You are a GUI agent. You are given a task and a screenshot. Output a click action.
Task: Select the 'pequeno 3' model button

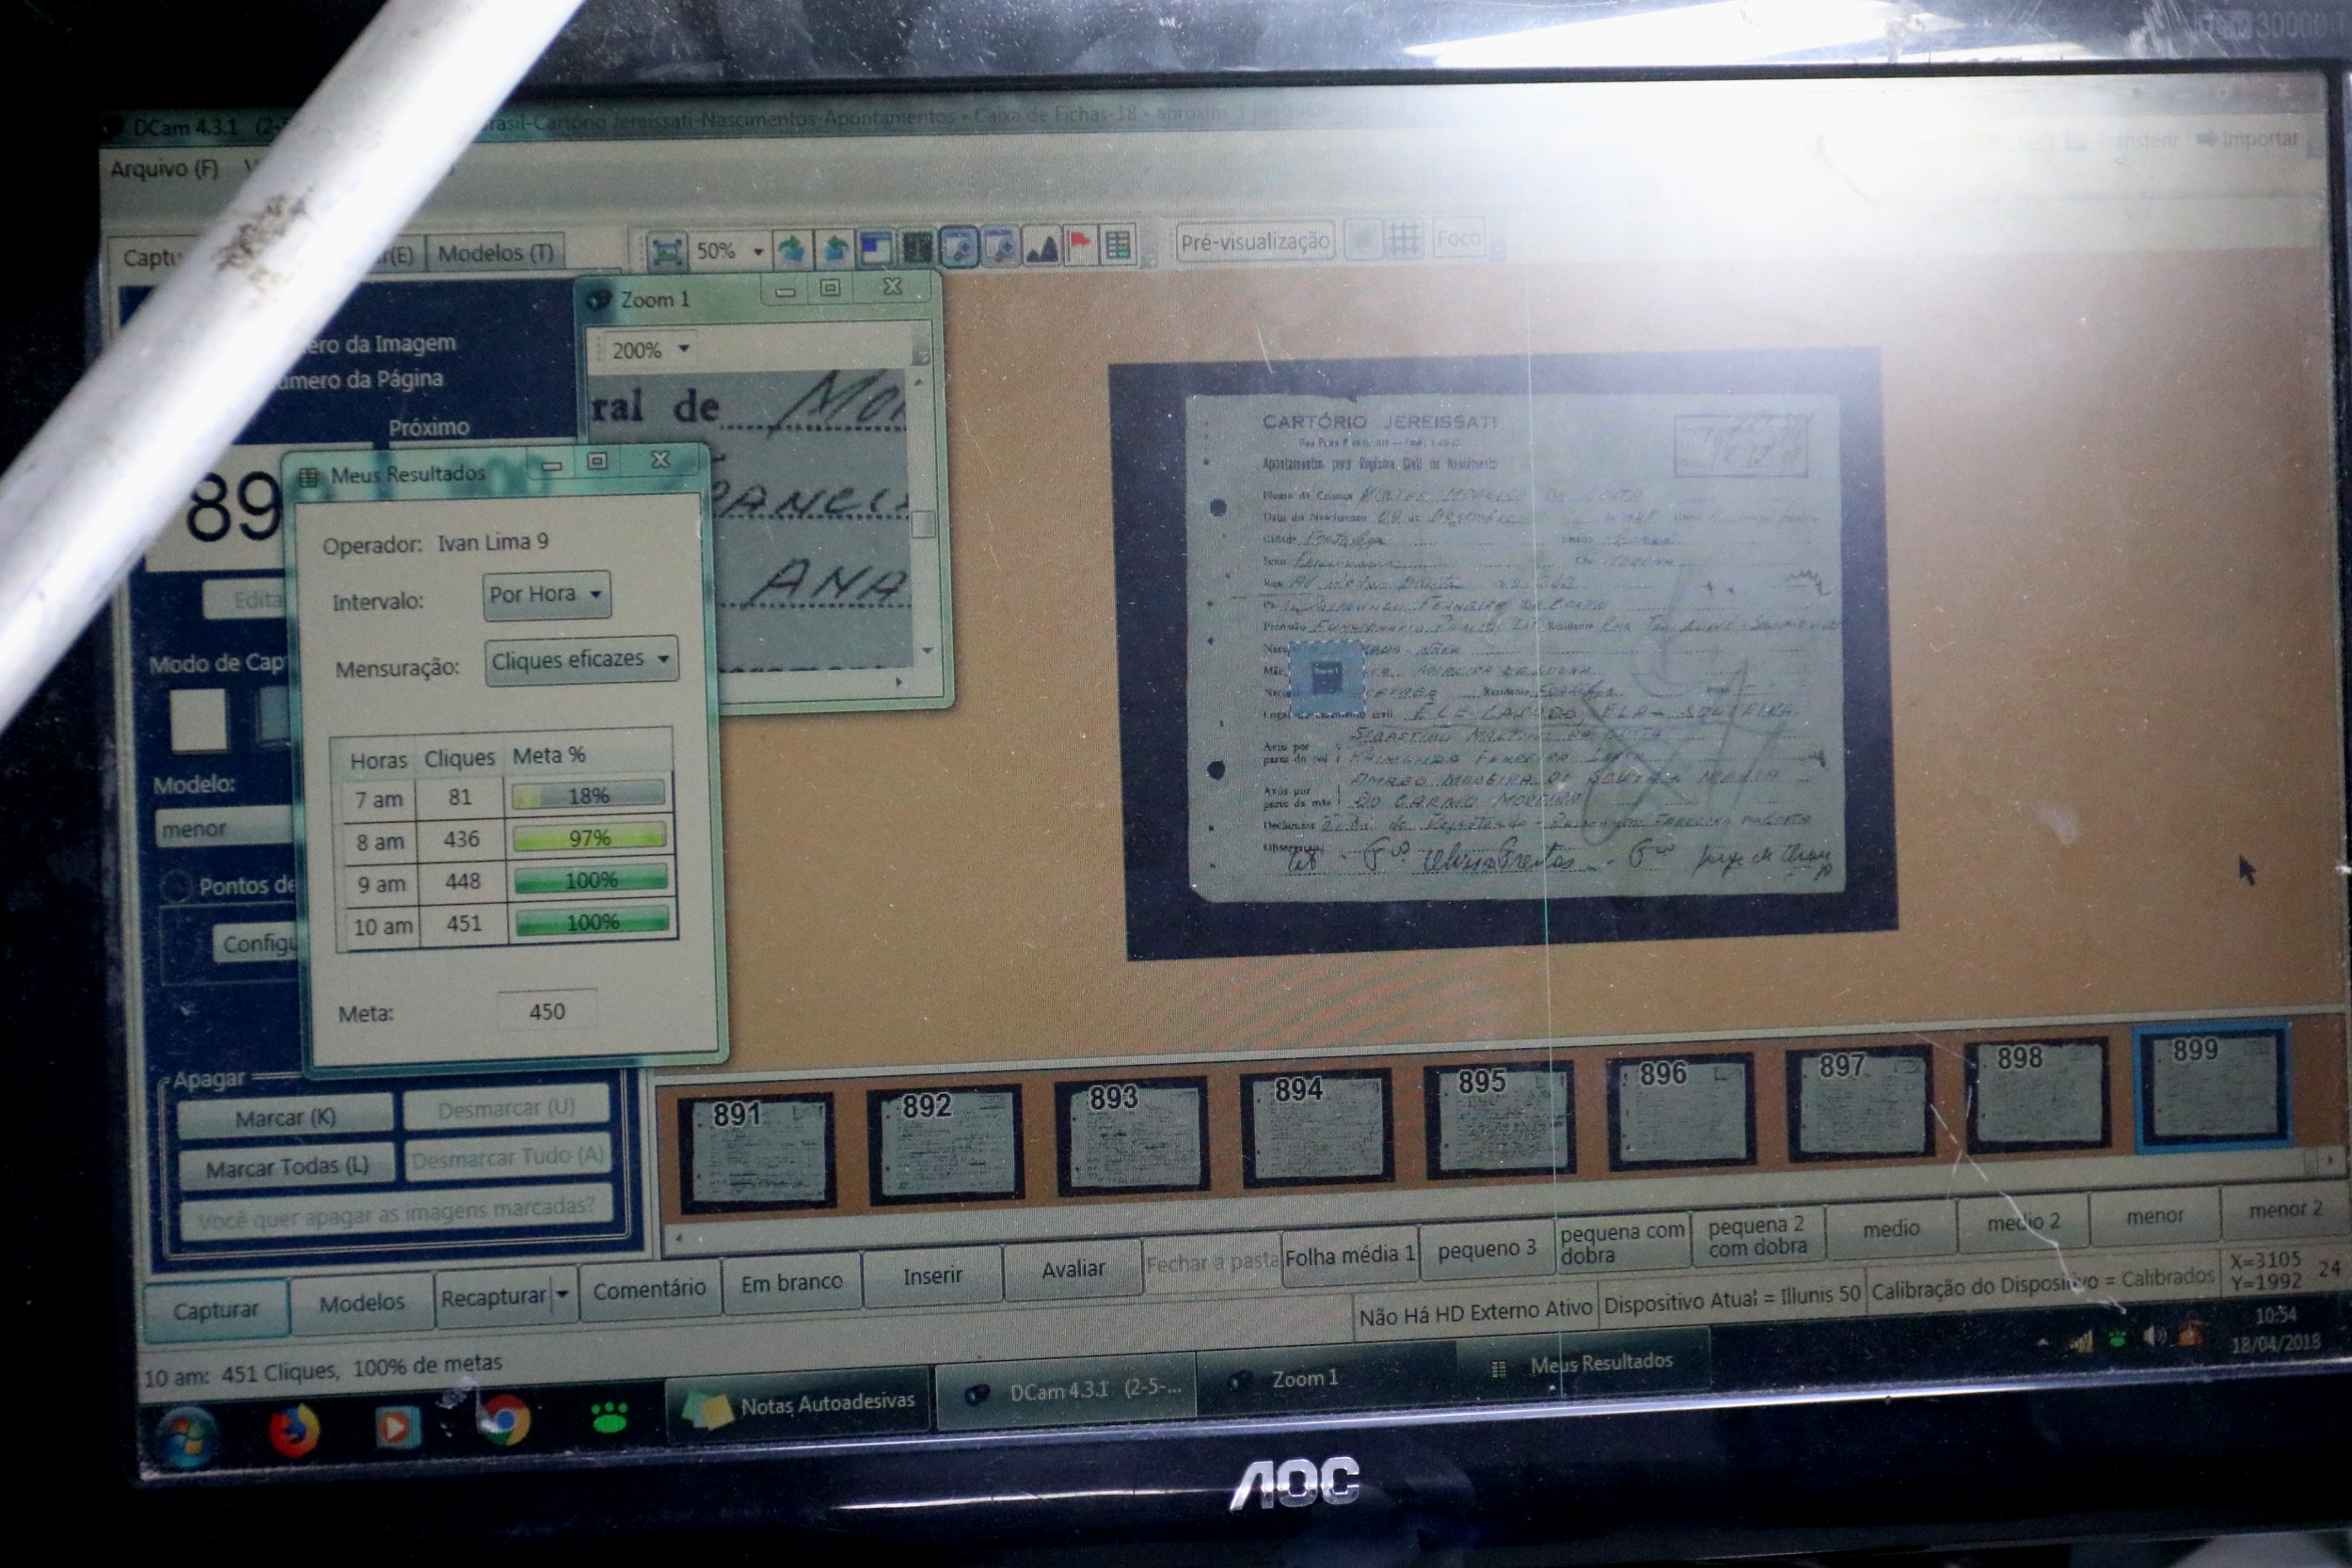point(1486,1248)
